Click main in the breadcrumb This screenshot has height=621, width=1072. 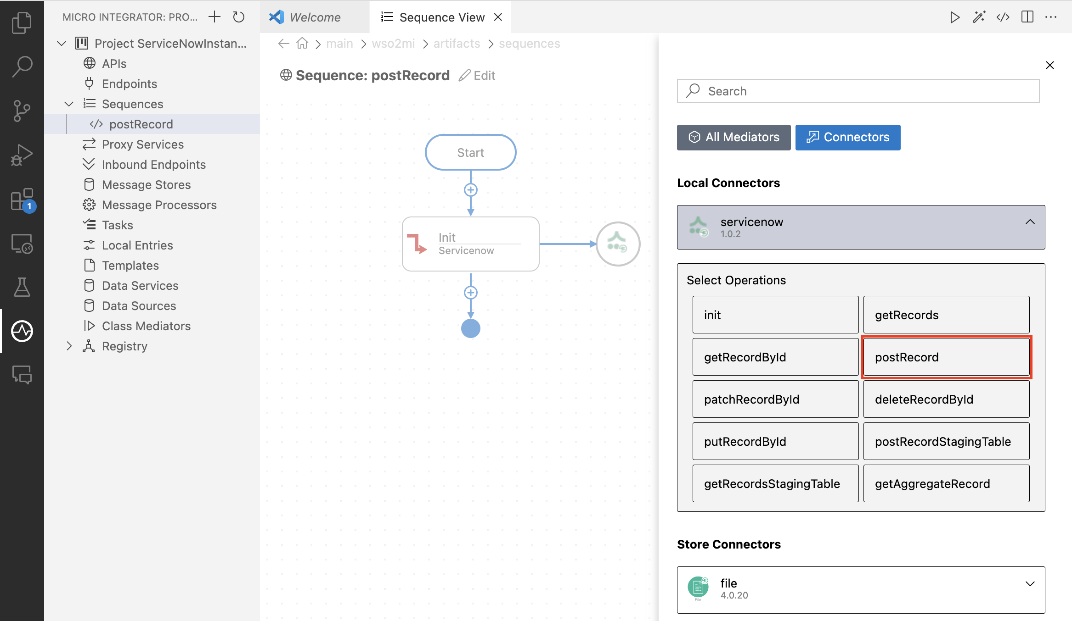(339, 44)
